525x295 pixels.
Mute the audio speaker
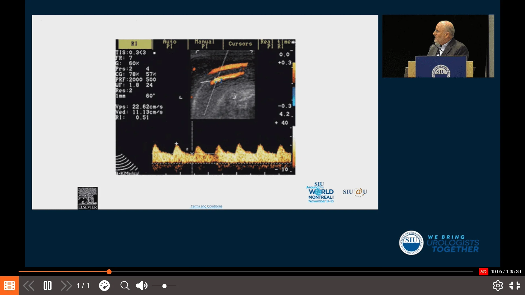pos(142,286)
